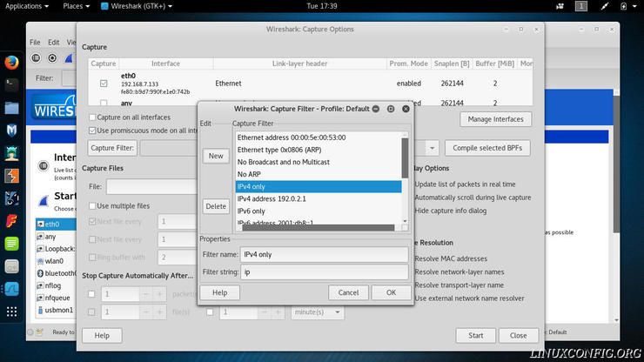The height and width of the screenshot is (362, 644).
Task: Click the capture filter list vertical scrollbar
Action: tap(405, 157)
